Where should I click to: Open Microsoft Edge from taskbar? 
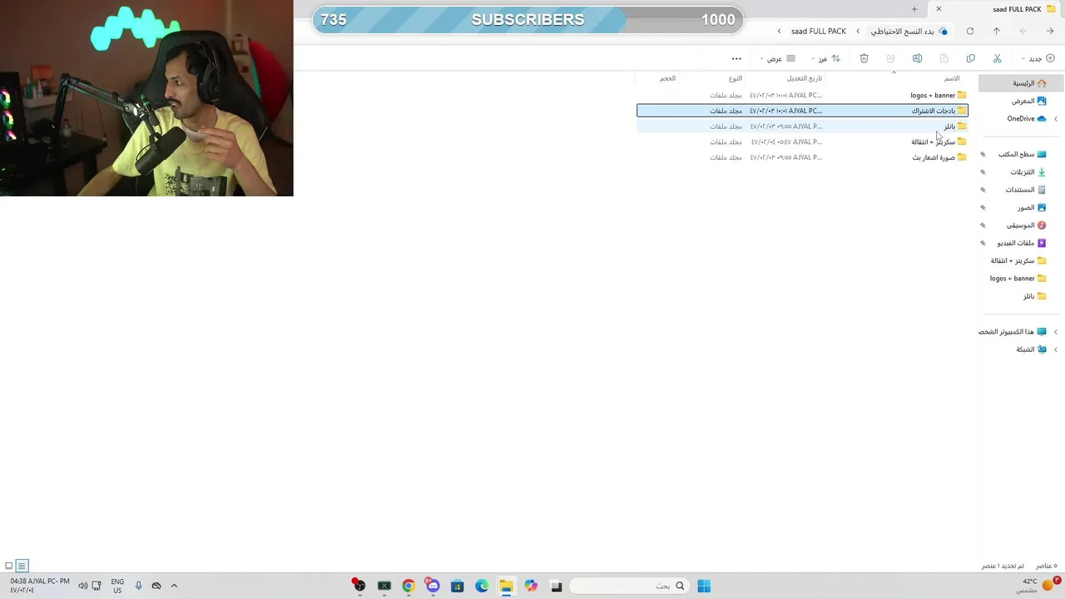tap(482, 586)
